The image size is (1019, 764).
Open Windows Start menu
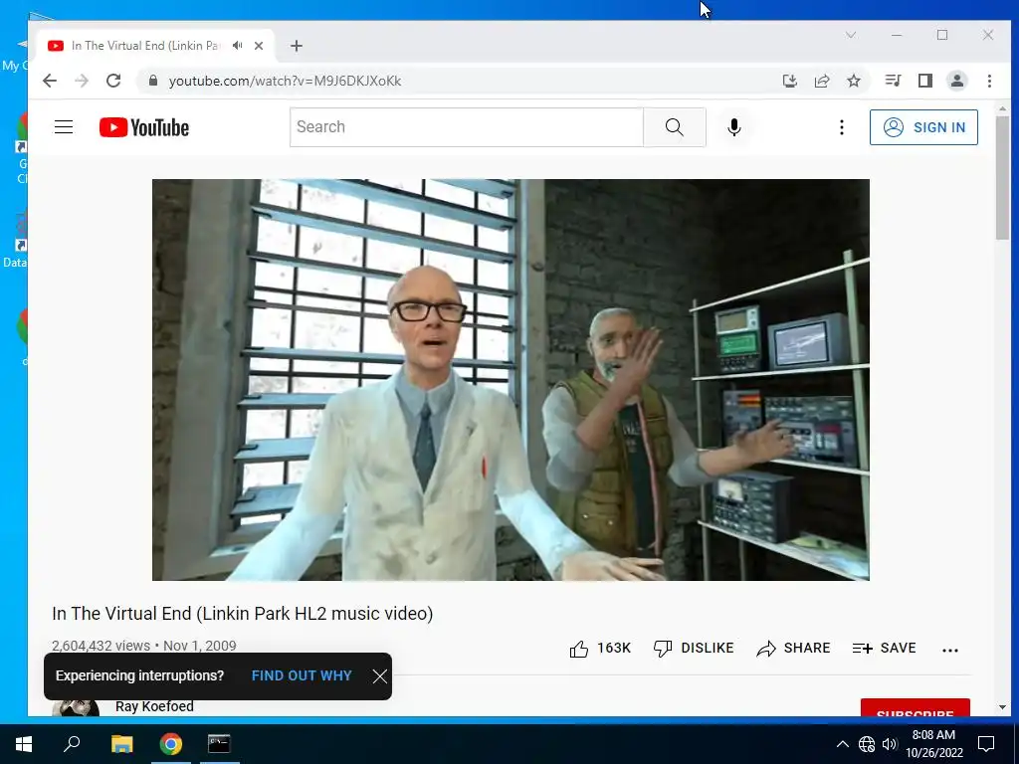pos(24,744)
